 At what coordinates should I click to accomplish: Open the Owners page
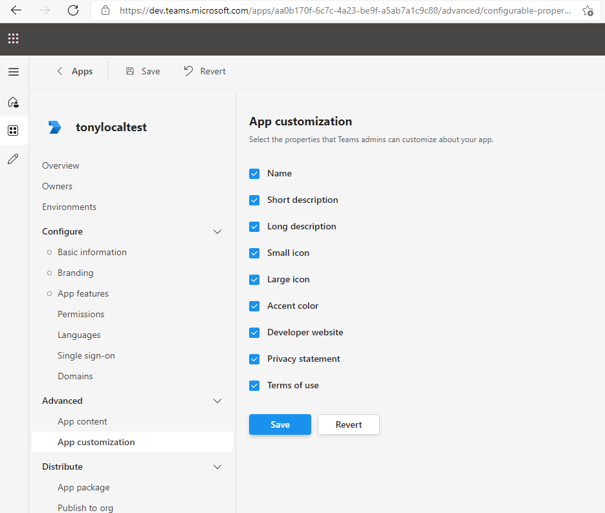click(x=57, y=187)
